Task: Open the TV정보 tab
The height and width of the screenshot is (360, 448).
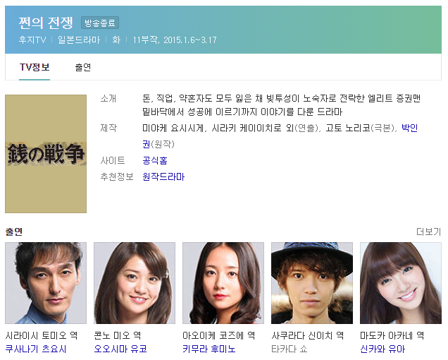Action: point(35,67)
